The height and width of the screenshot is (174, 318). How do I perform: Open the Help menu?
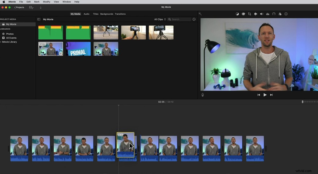point(77,2)
